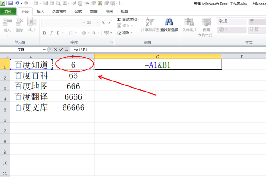This screenshot has width=266, height=177.
Task: Select column C header
Action: pos(157,56)
